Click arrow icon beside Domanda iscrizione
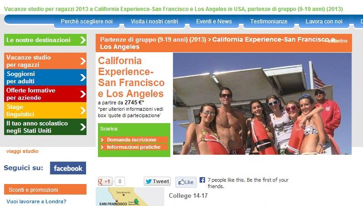 pos(102,140)
